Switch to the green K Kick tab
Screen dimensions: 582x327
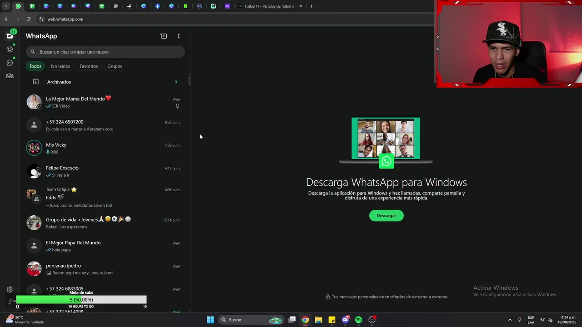[x=186, y=6]
